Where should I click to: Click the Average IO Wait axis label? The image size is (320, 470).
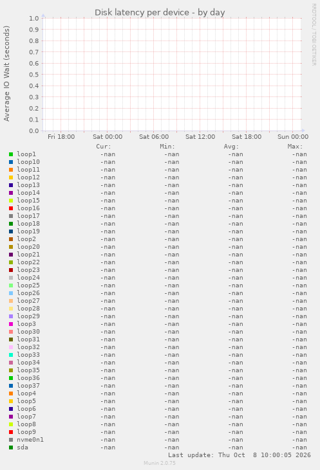coord(6,74)
